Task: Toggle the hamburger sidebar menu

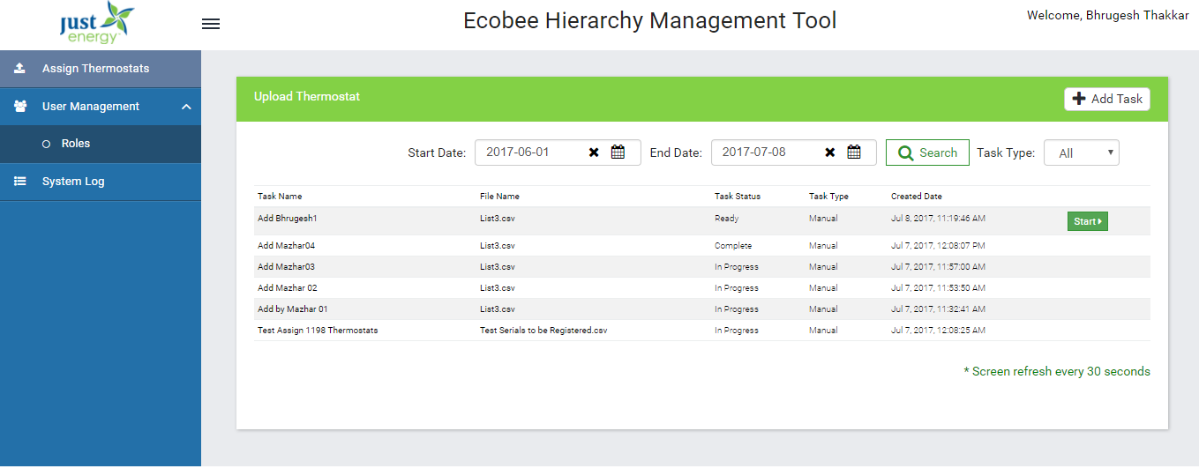Action: coord(210,24)
